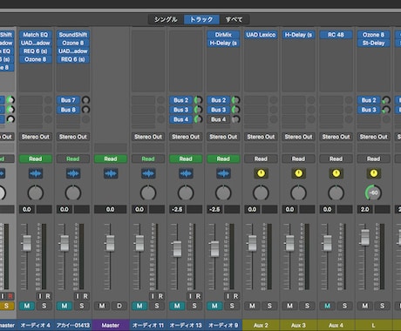The width and height of the screenshot is (401, 331).
Task: Click the Bus 2 send knob on オーディオ 13
Action: coord(198,100)
